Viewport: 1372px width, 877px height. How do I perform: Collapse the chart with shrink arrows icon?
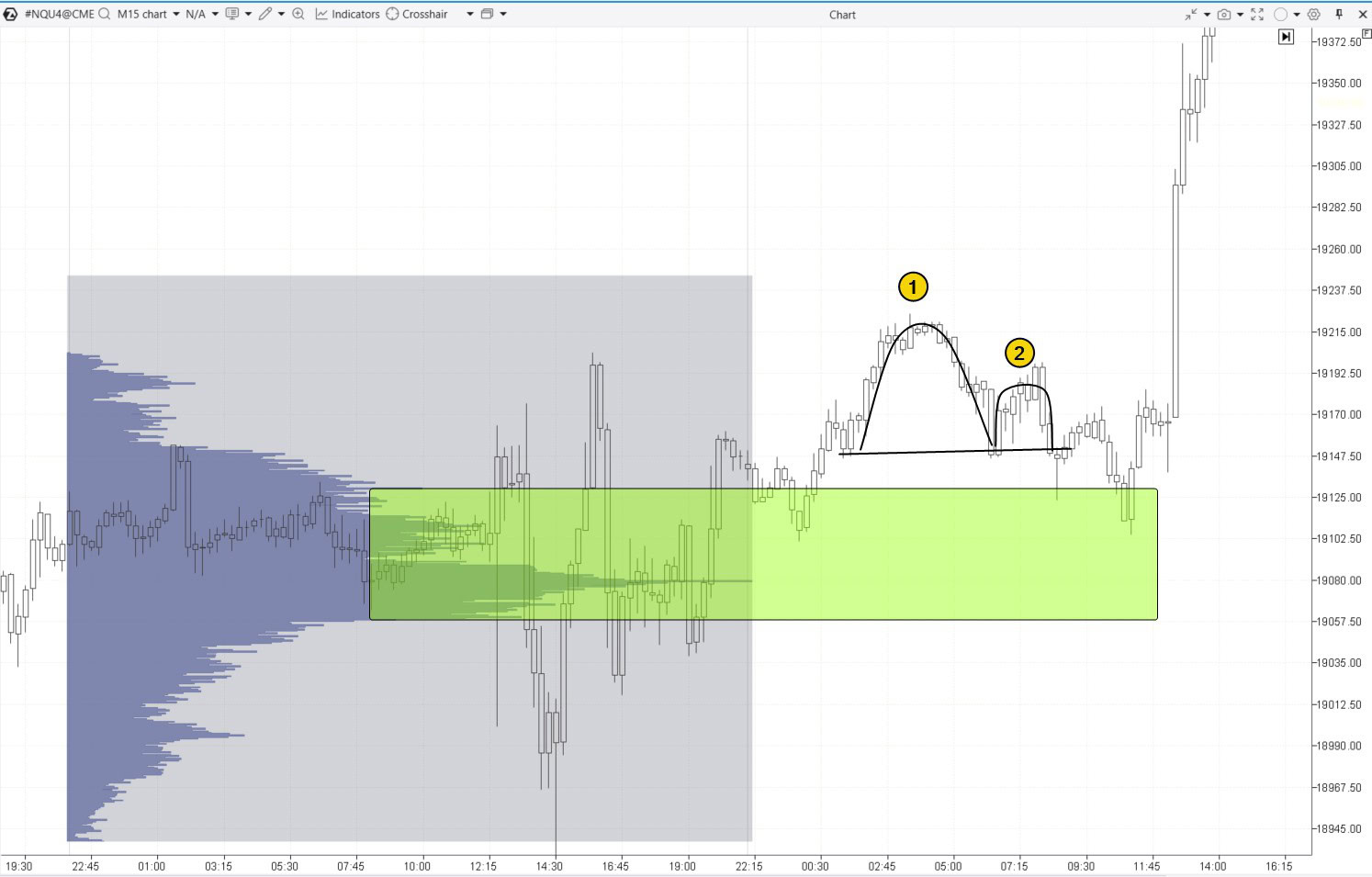(1191, 14)
